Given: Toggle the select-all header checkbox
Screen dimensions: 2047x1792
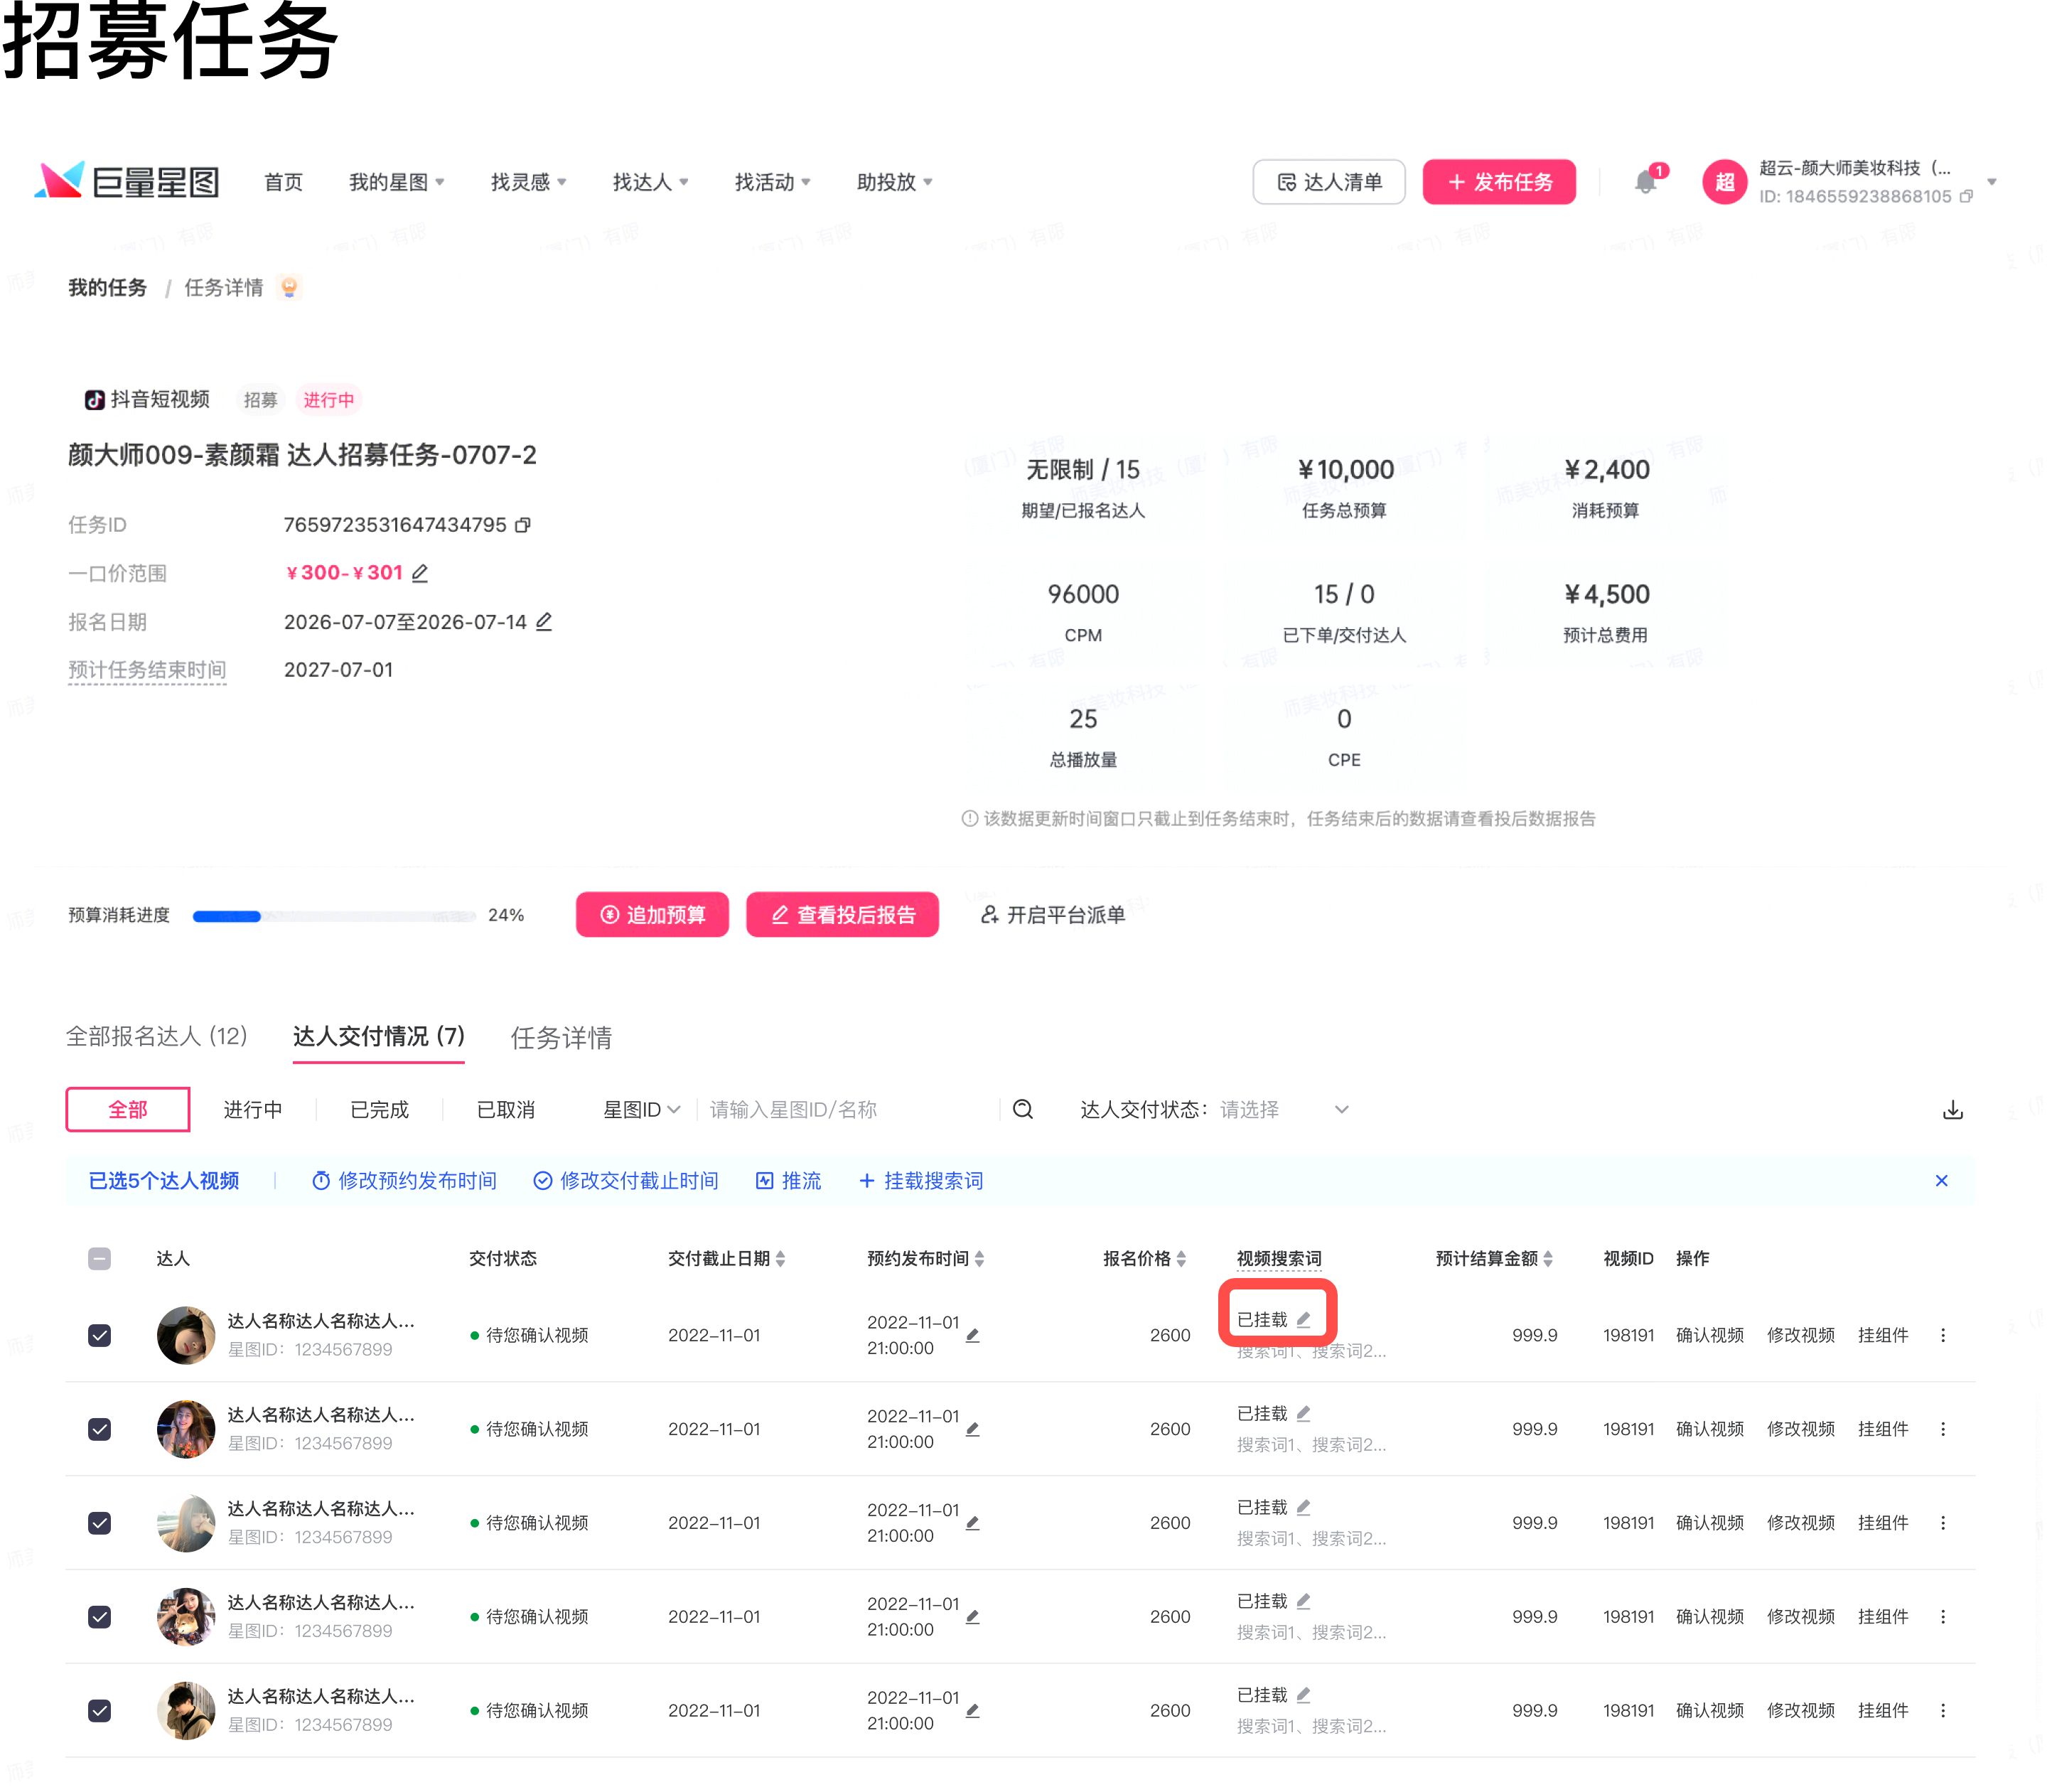Looking at the screenshot, I should [x=99, y=1258].
